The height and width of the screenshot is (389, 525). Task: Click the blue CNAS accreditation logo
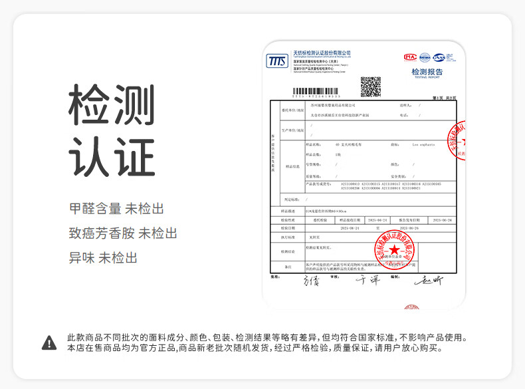(x=439, y=57)
